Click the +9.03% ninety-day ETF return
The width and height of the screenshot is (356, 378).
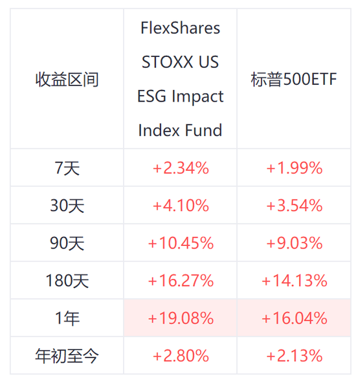295,243
